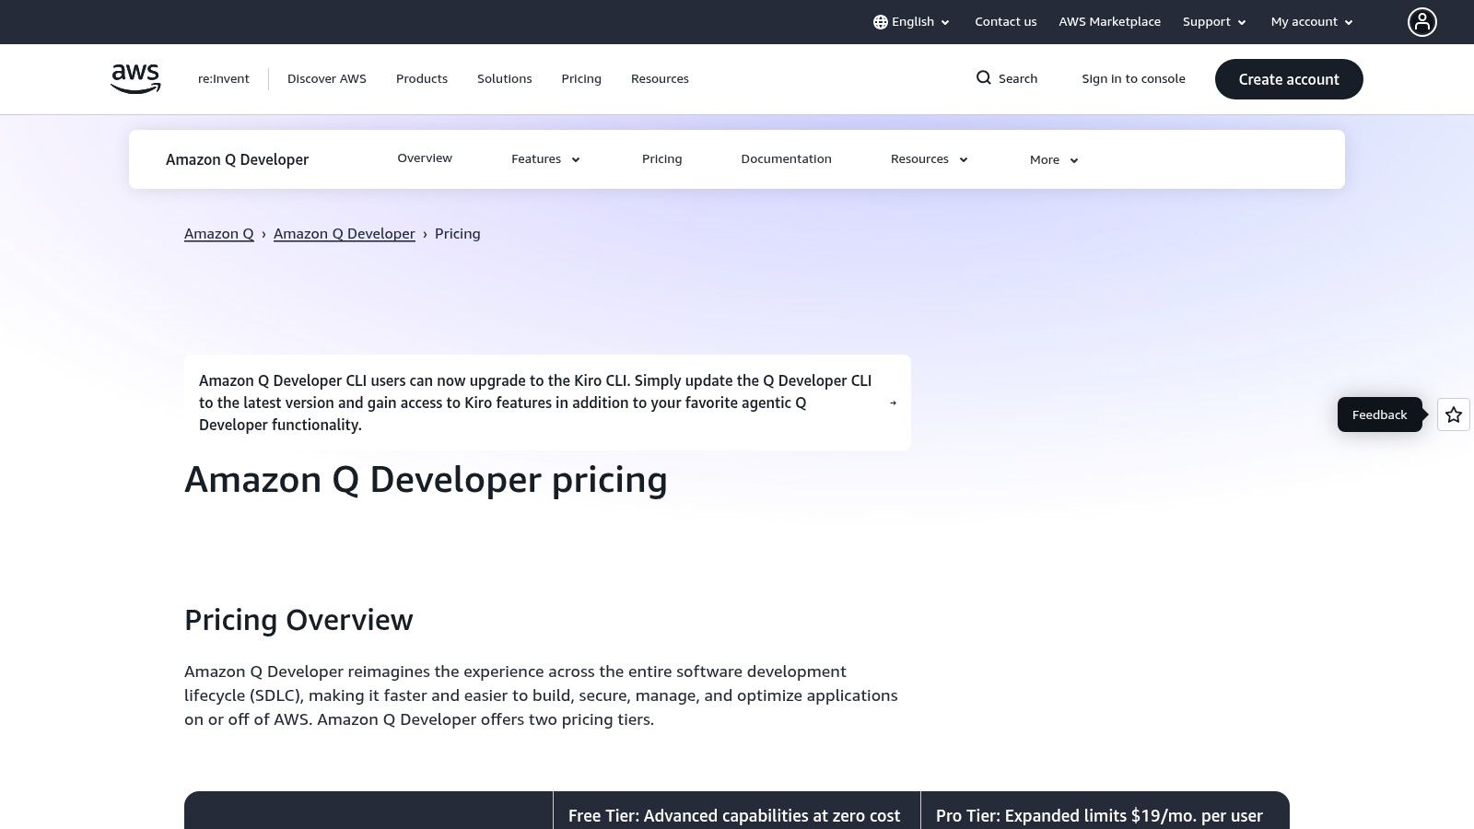Viewport: 1474px width, 829px height.
Task: Expand the My account dropdown
Action: (x=1311, y=21)
